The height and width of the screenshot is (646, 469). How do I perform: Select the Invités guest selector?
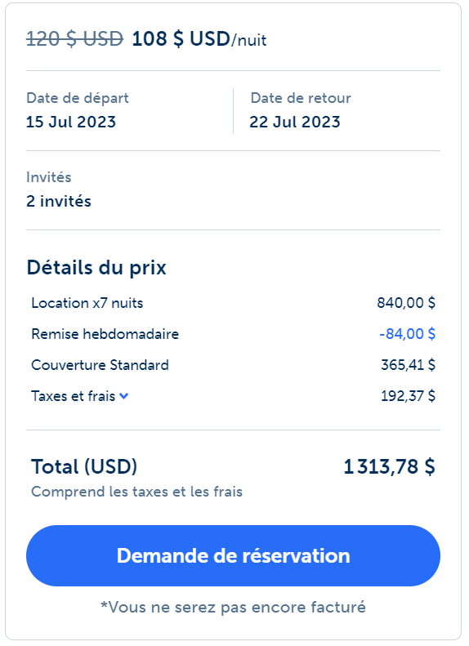(233, 190)
